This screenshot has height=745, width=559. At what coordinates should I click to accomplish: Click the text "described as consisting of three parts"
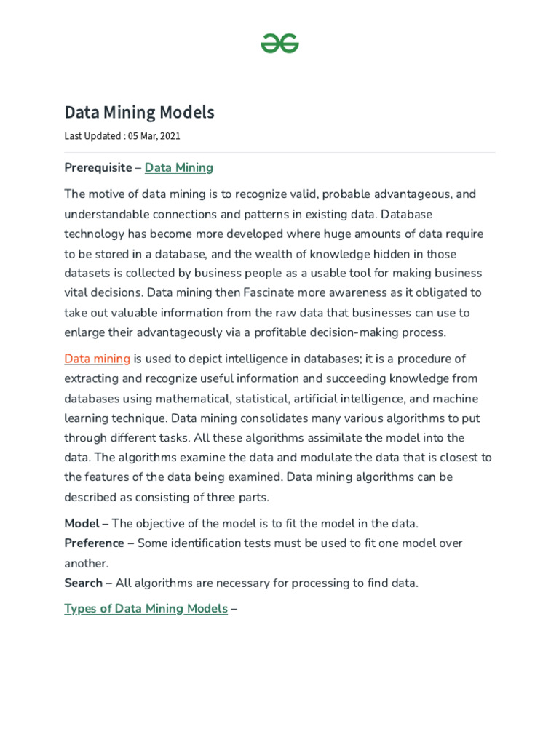coord(166,498)
